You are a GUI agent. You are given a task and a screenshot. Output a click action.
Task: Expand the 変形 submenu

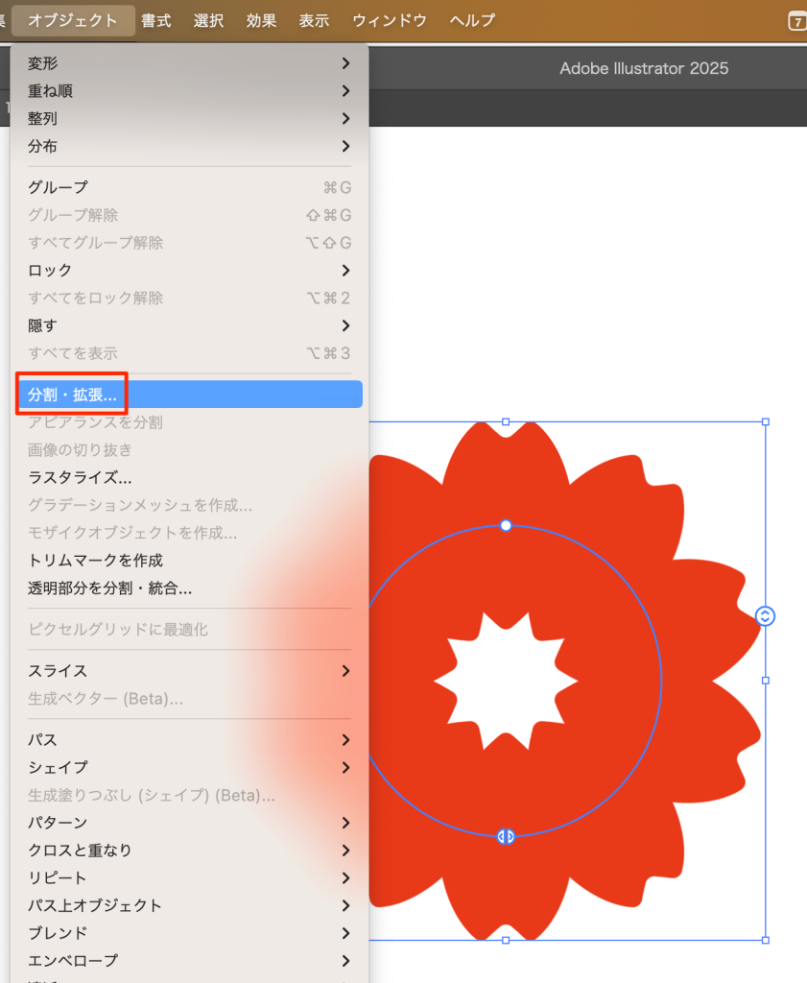[x=189, y=63]
